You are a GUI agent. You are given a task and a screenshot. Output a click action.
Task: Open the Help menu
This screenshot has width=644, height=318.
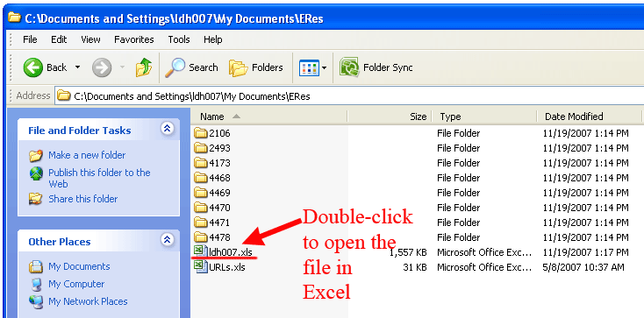pyautogui.click(x=212, y=39)
